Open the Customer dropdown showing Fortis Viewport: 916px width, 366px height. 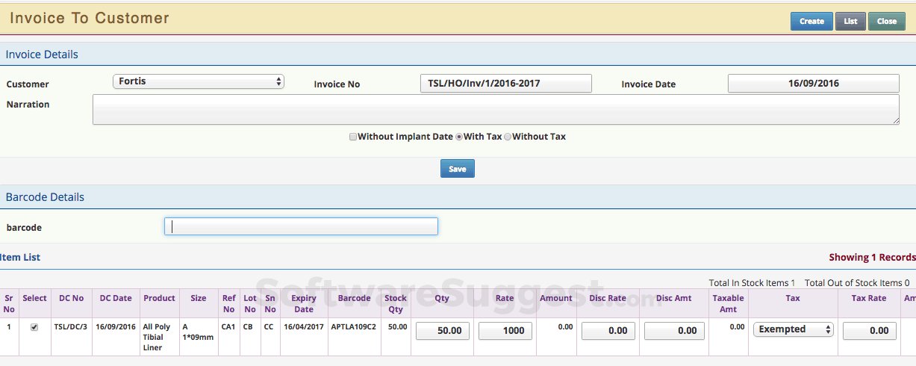[x=199, y=81]
